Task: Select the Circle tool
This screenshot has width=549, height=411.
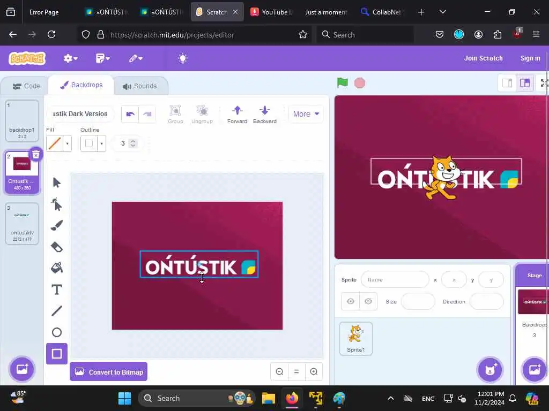Action: 57,332
